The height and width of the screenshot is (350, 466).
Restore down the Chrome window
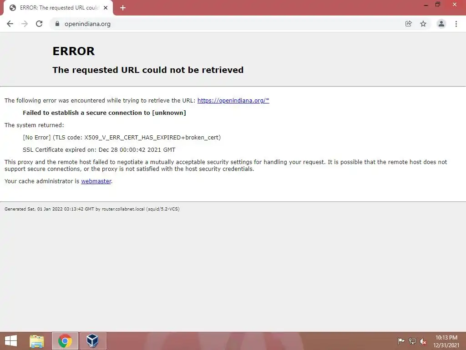tap(438, 5)
